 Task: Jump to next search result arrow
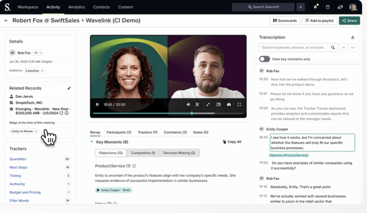pos(353,47)
